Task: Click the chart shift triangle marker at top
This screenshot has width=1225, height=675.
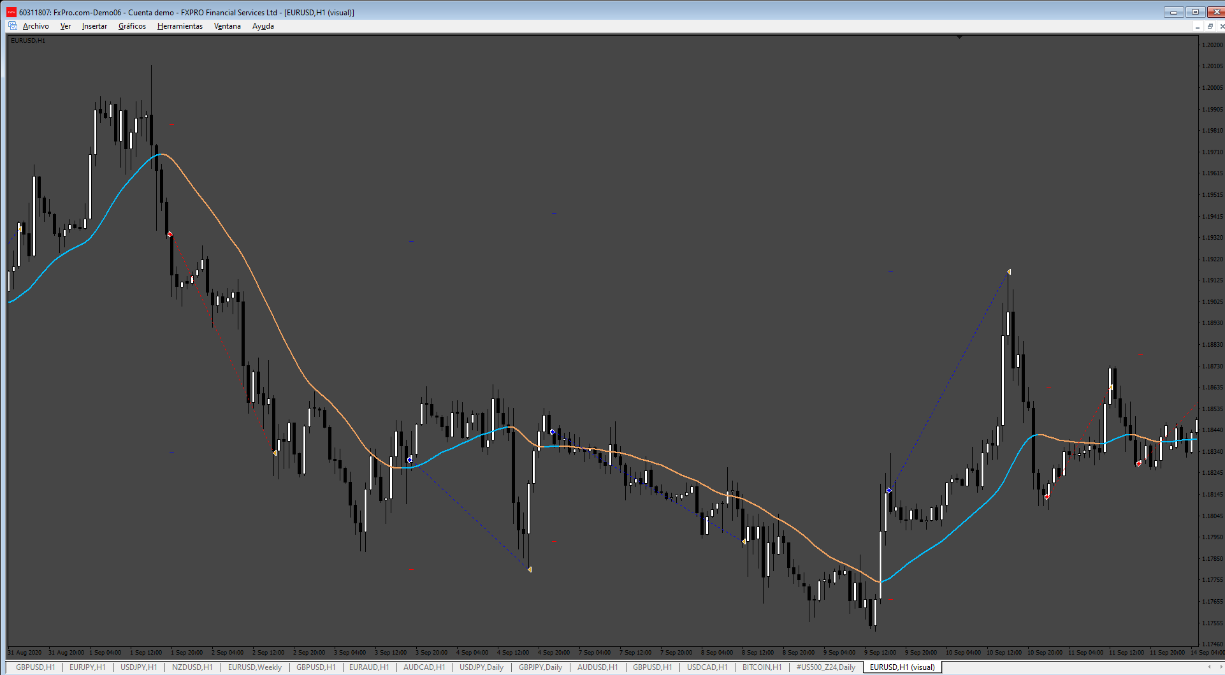Action: [959, 38]
